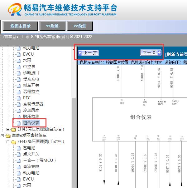Select the 直流充电 tree item
This screenshot has width=187, height=188.
(x=31, y=167)
